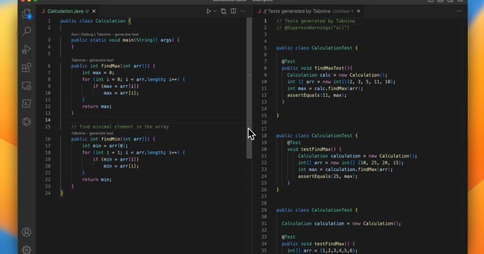
Task: Switch to the Calculation.java tab
Action: tap(67, 11)
